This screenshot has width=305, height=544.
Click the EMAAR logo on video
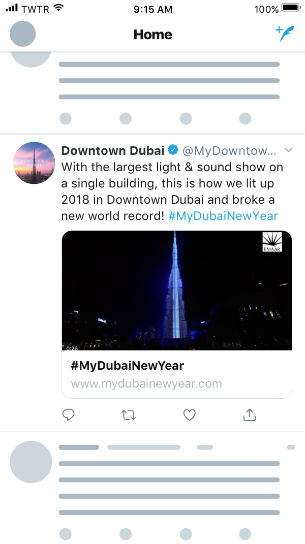271,242
